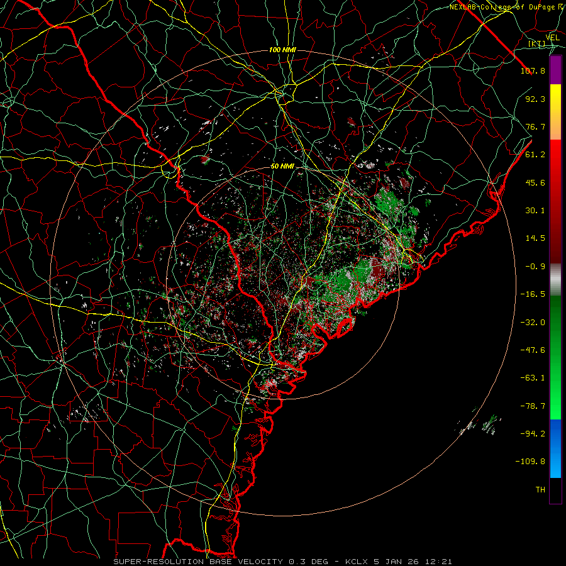The width and height of the screenshot is (566, 566).
Task: Click the 76.7 velocity scale value
Action: [x=535, y=126]
